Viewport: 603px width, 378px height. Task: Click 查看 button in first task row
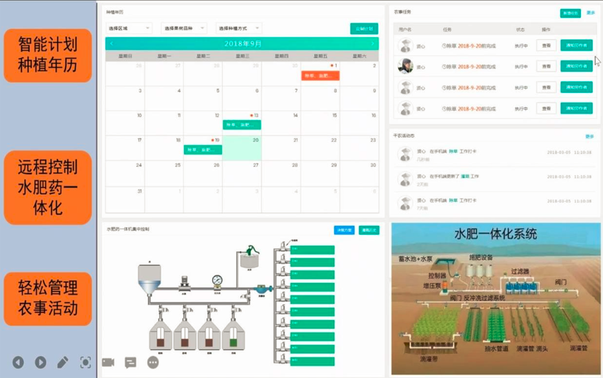(546, 45)
